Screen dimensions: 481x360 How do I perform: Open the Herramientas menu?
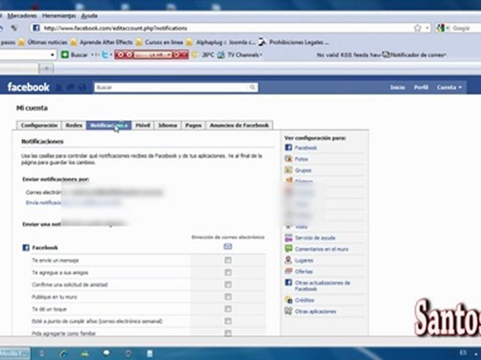[x=59, y=15]
